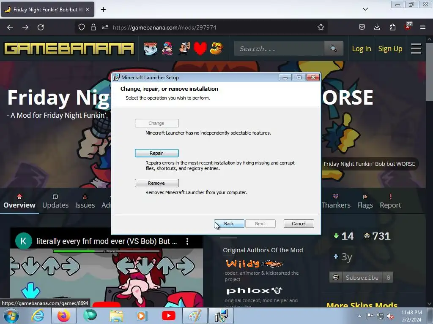Click the address bar URL
The image size is (433, 324).
click(x=164, y=27)
